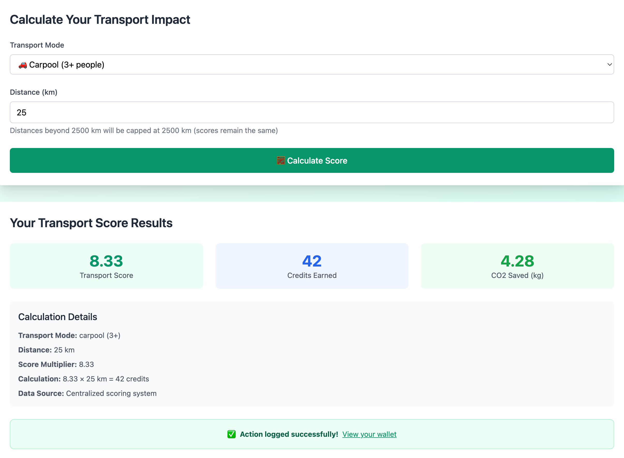Click the green checkmark success icon
This screenshot has height=458, width=624.
(232, 434)
